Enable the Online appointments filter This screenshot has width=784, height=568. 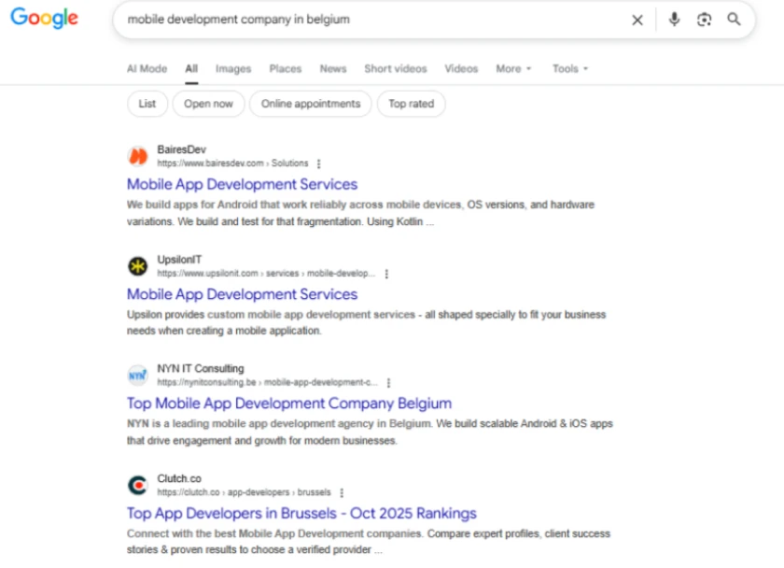(x=310, y=104)
